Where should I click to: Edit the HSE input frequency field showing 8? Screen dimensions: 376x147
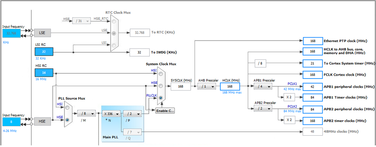[x=12, y=121]
